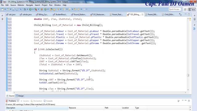Select the Javadoc view tab
The width and height of the screenshot is (197, 111).
click(25, 101)
